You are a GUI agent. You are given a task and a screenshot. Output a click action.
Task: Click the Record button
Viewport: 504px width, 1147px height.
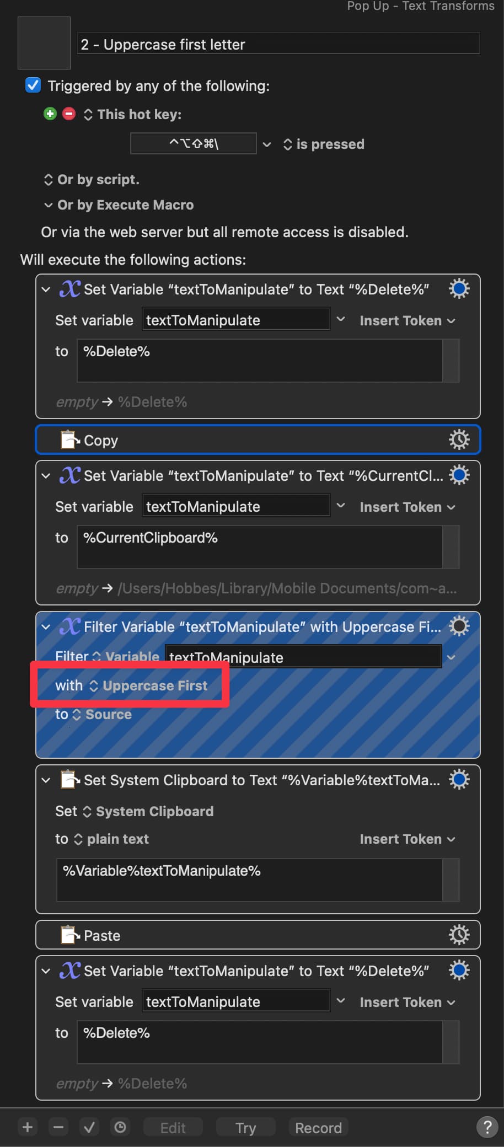(x=318, y=1128)
